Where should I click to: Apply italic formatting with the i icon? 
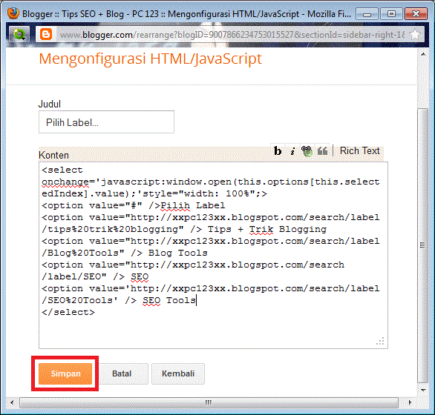[292, 151]
